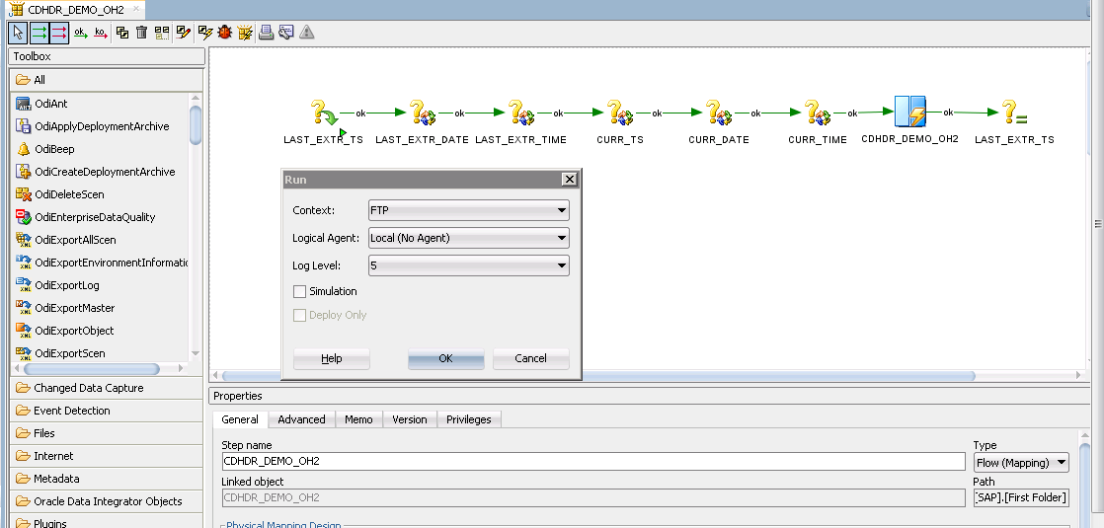The width and height of the screenshot is (1104, 528).
Task: Activate the red next step on failure tool
Action: pyautogui.click(x=59, y=33)
